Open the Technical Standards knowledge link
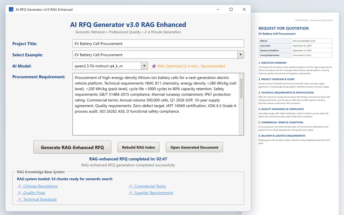This screenshot has width=344, height=215. pos(40,199)
